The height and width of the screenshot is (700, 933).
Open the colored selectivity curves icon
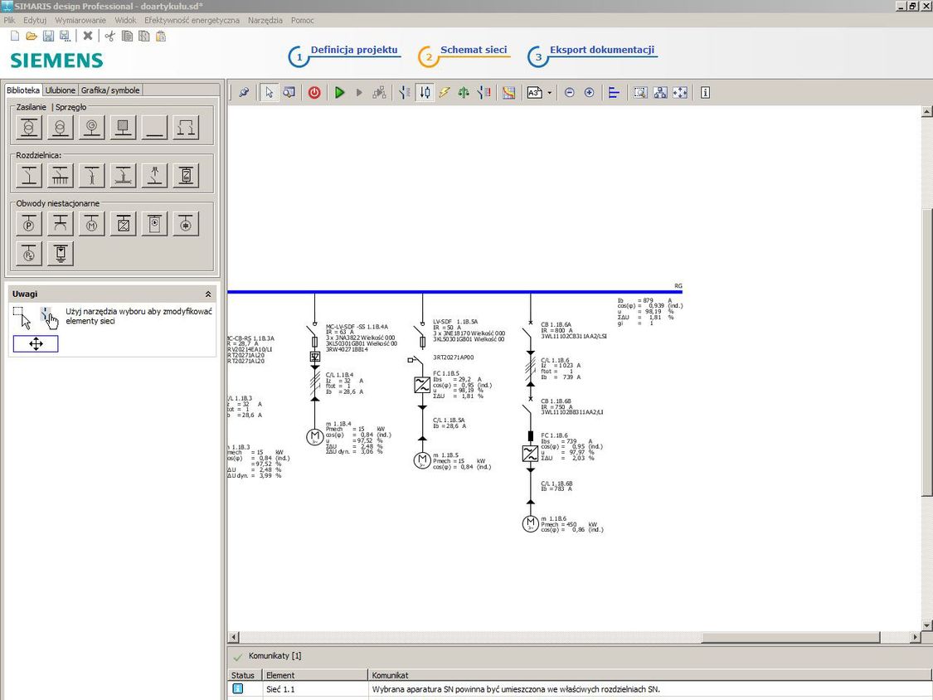tap(508, 92)
